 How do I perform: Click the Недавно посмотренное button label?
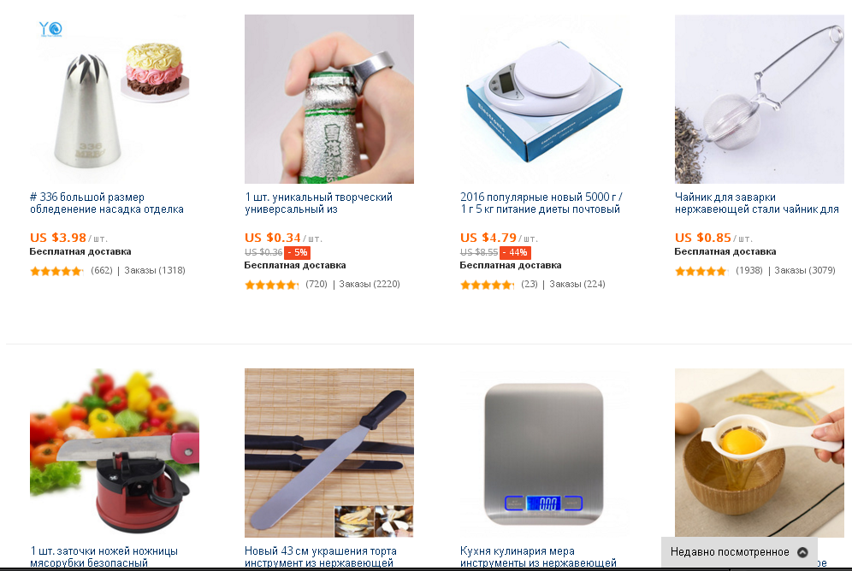[730, 552]
